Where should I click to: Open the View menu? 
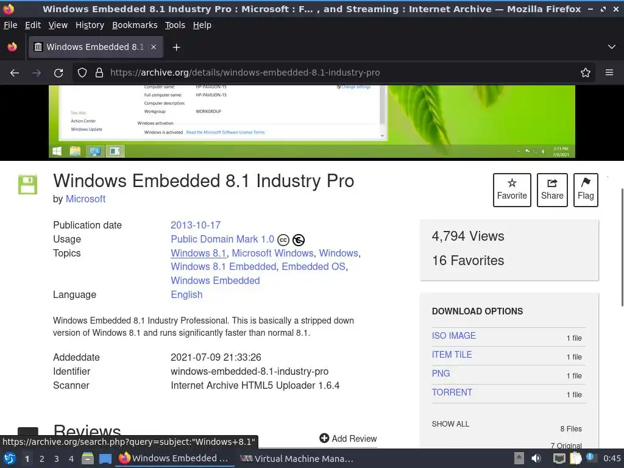pos(58,25)
